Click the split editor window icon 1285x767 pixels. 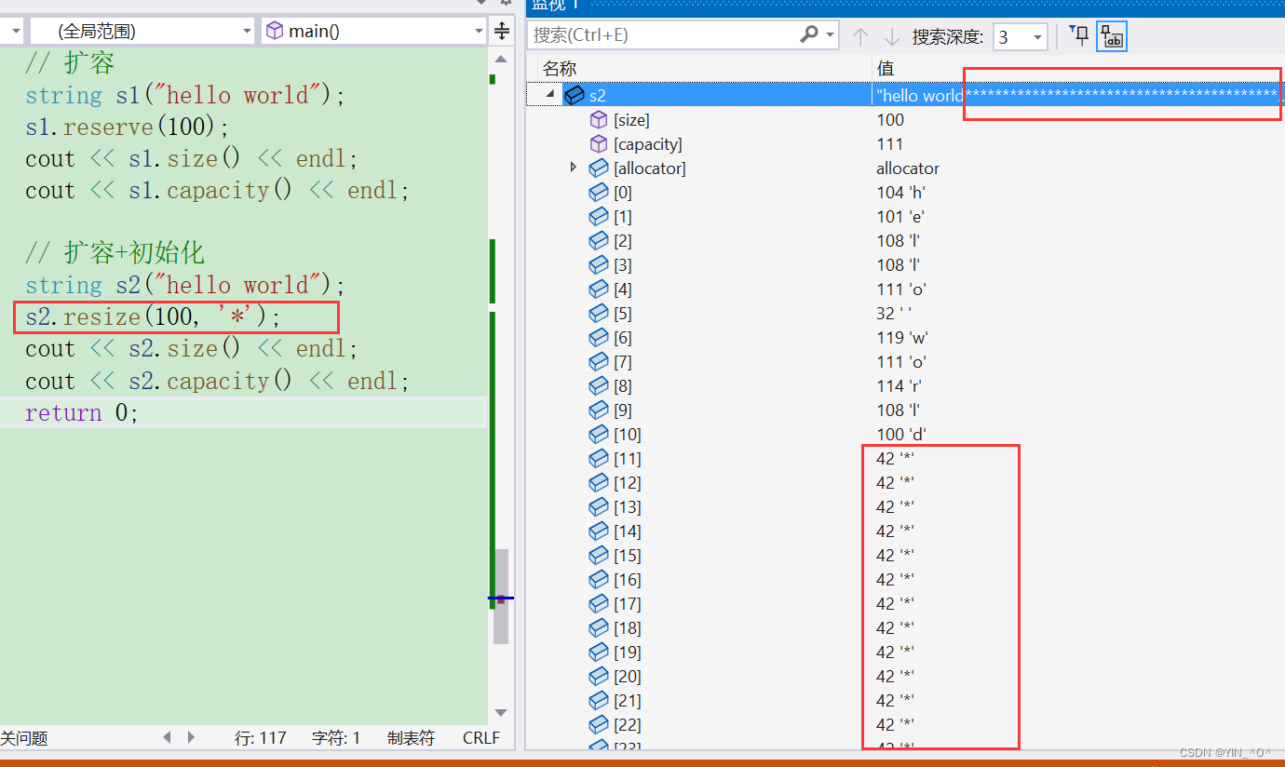pyautogui.click(x=502, y=31)
